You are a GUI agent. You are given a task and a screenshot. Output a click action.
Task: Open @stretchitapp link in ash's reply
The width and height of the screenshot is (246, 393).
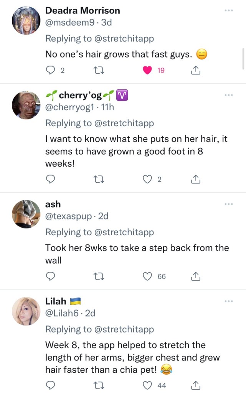pyautogui.click(x=124, y=232)
